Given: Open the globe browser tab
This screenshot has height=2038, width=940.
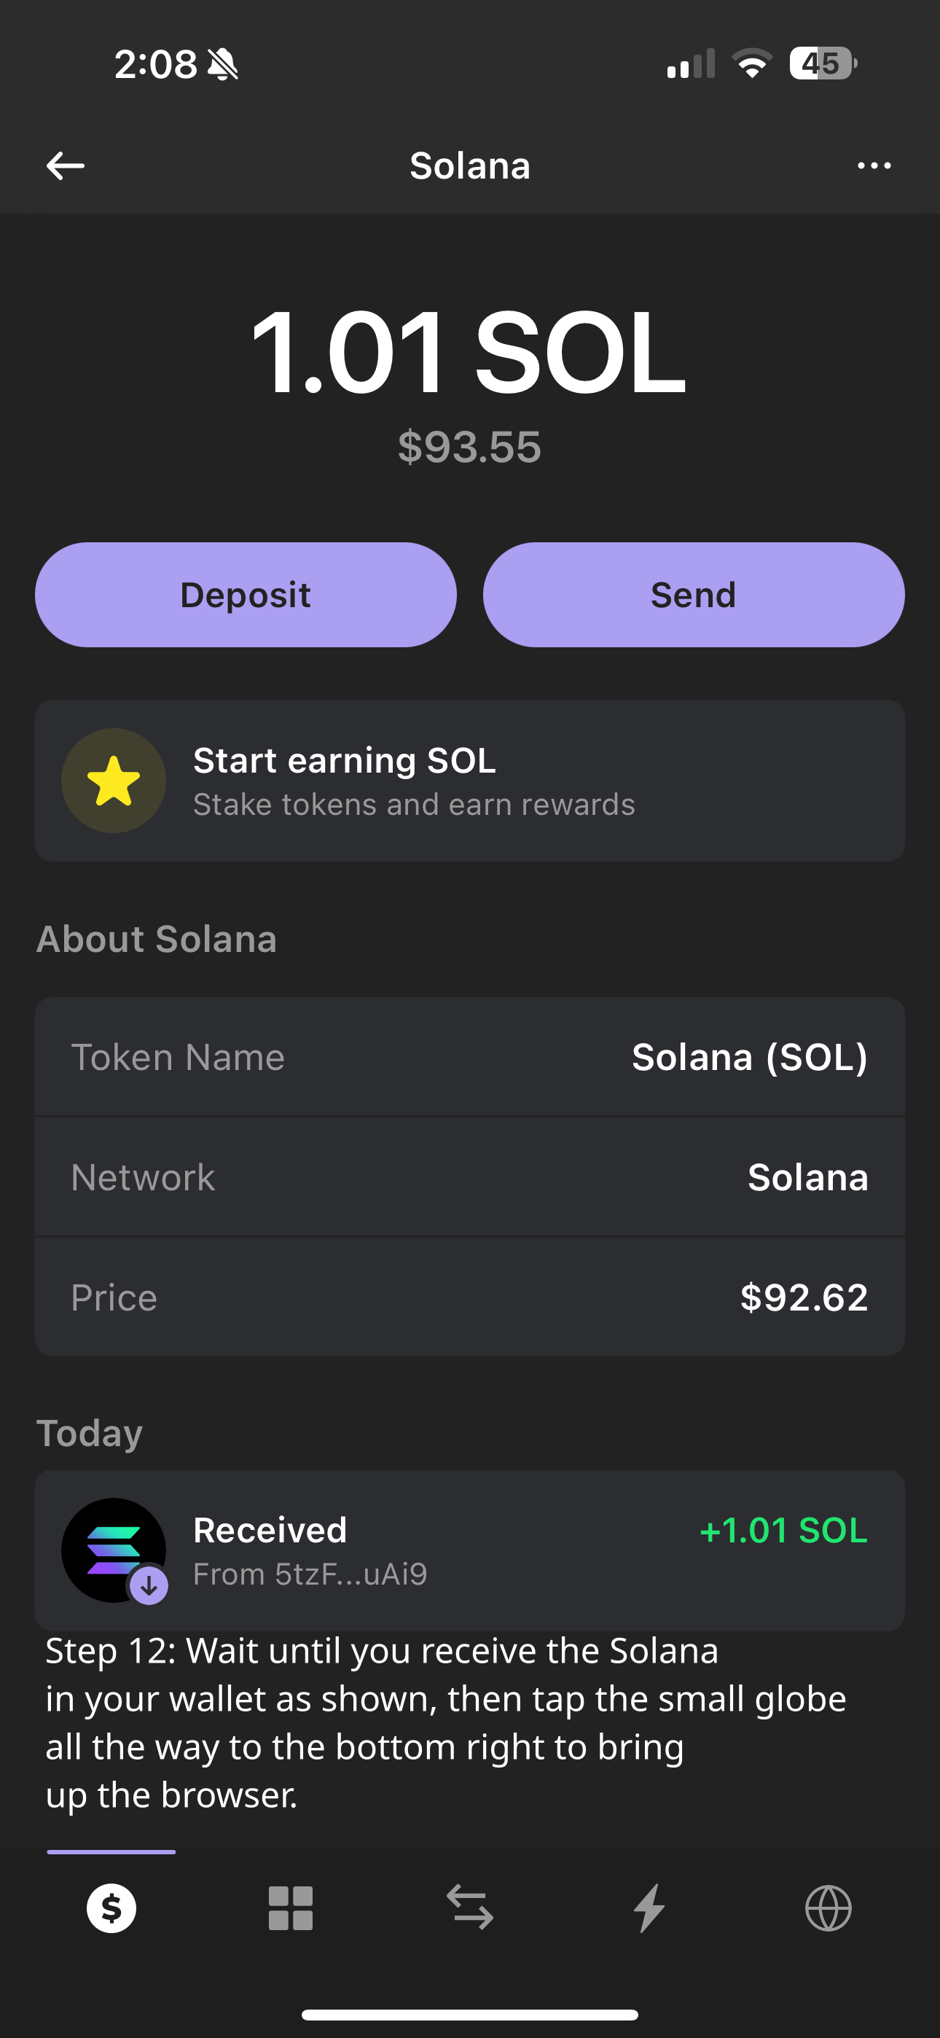Looking at the screenshot, I should (x=828, y=1908).
